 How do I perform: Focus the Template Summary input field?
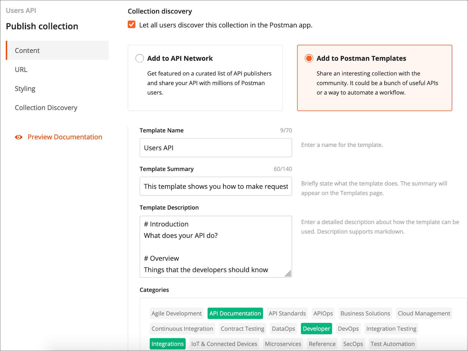coord(216,186)
